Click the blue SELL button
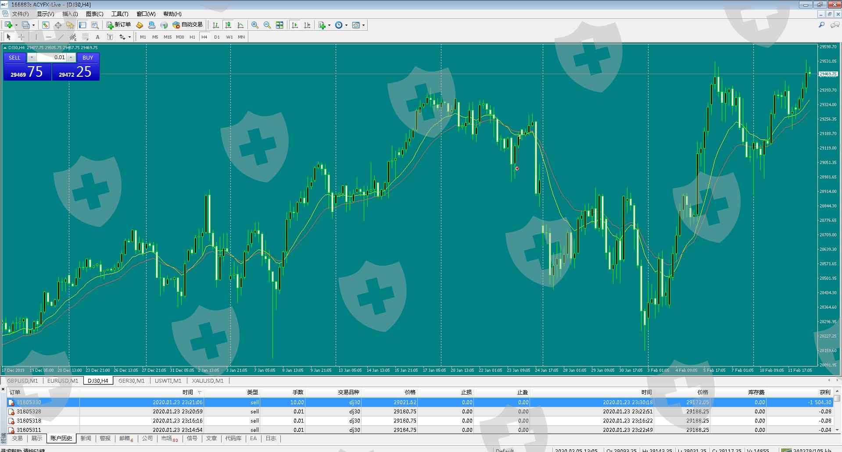842x452 pixels. (x=14, y=57)
